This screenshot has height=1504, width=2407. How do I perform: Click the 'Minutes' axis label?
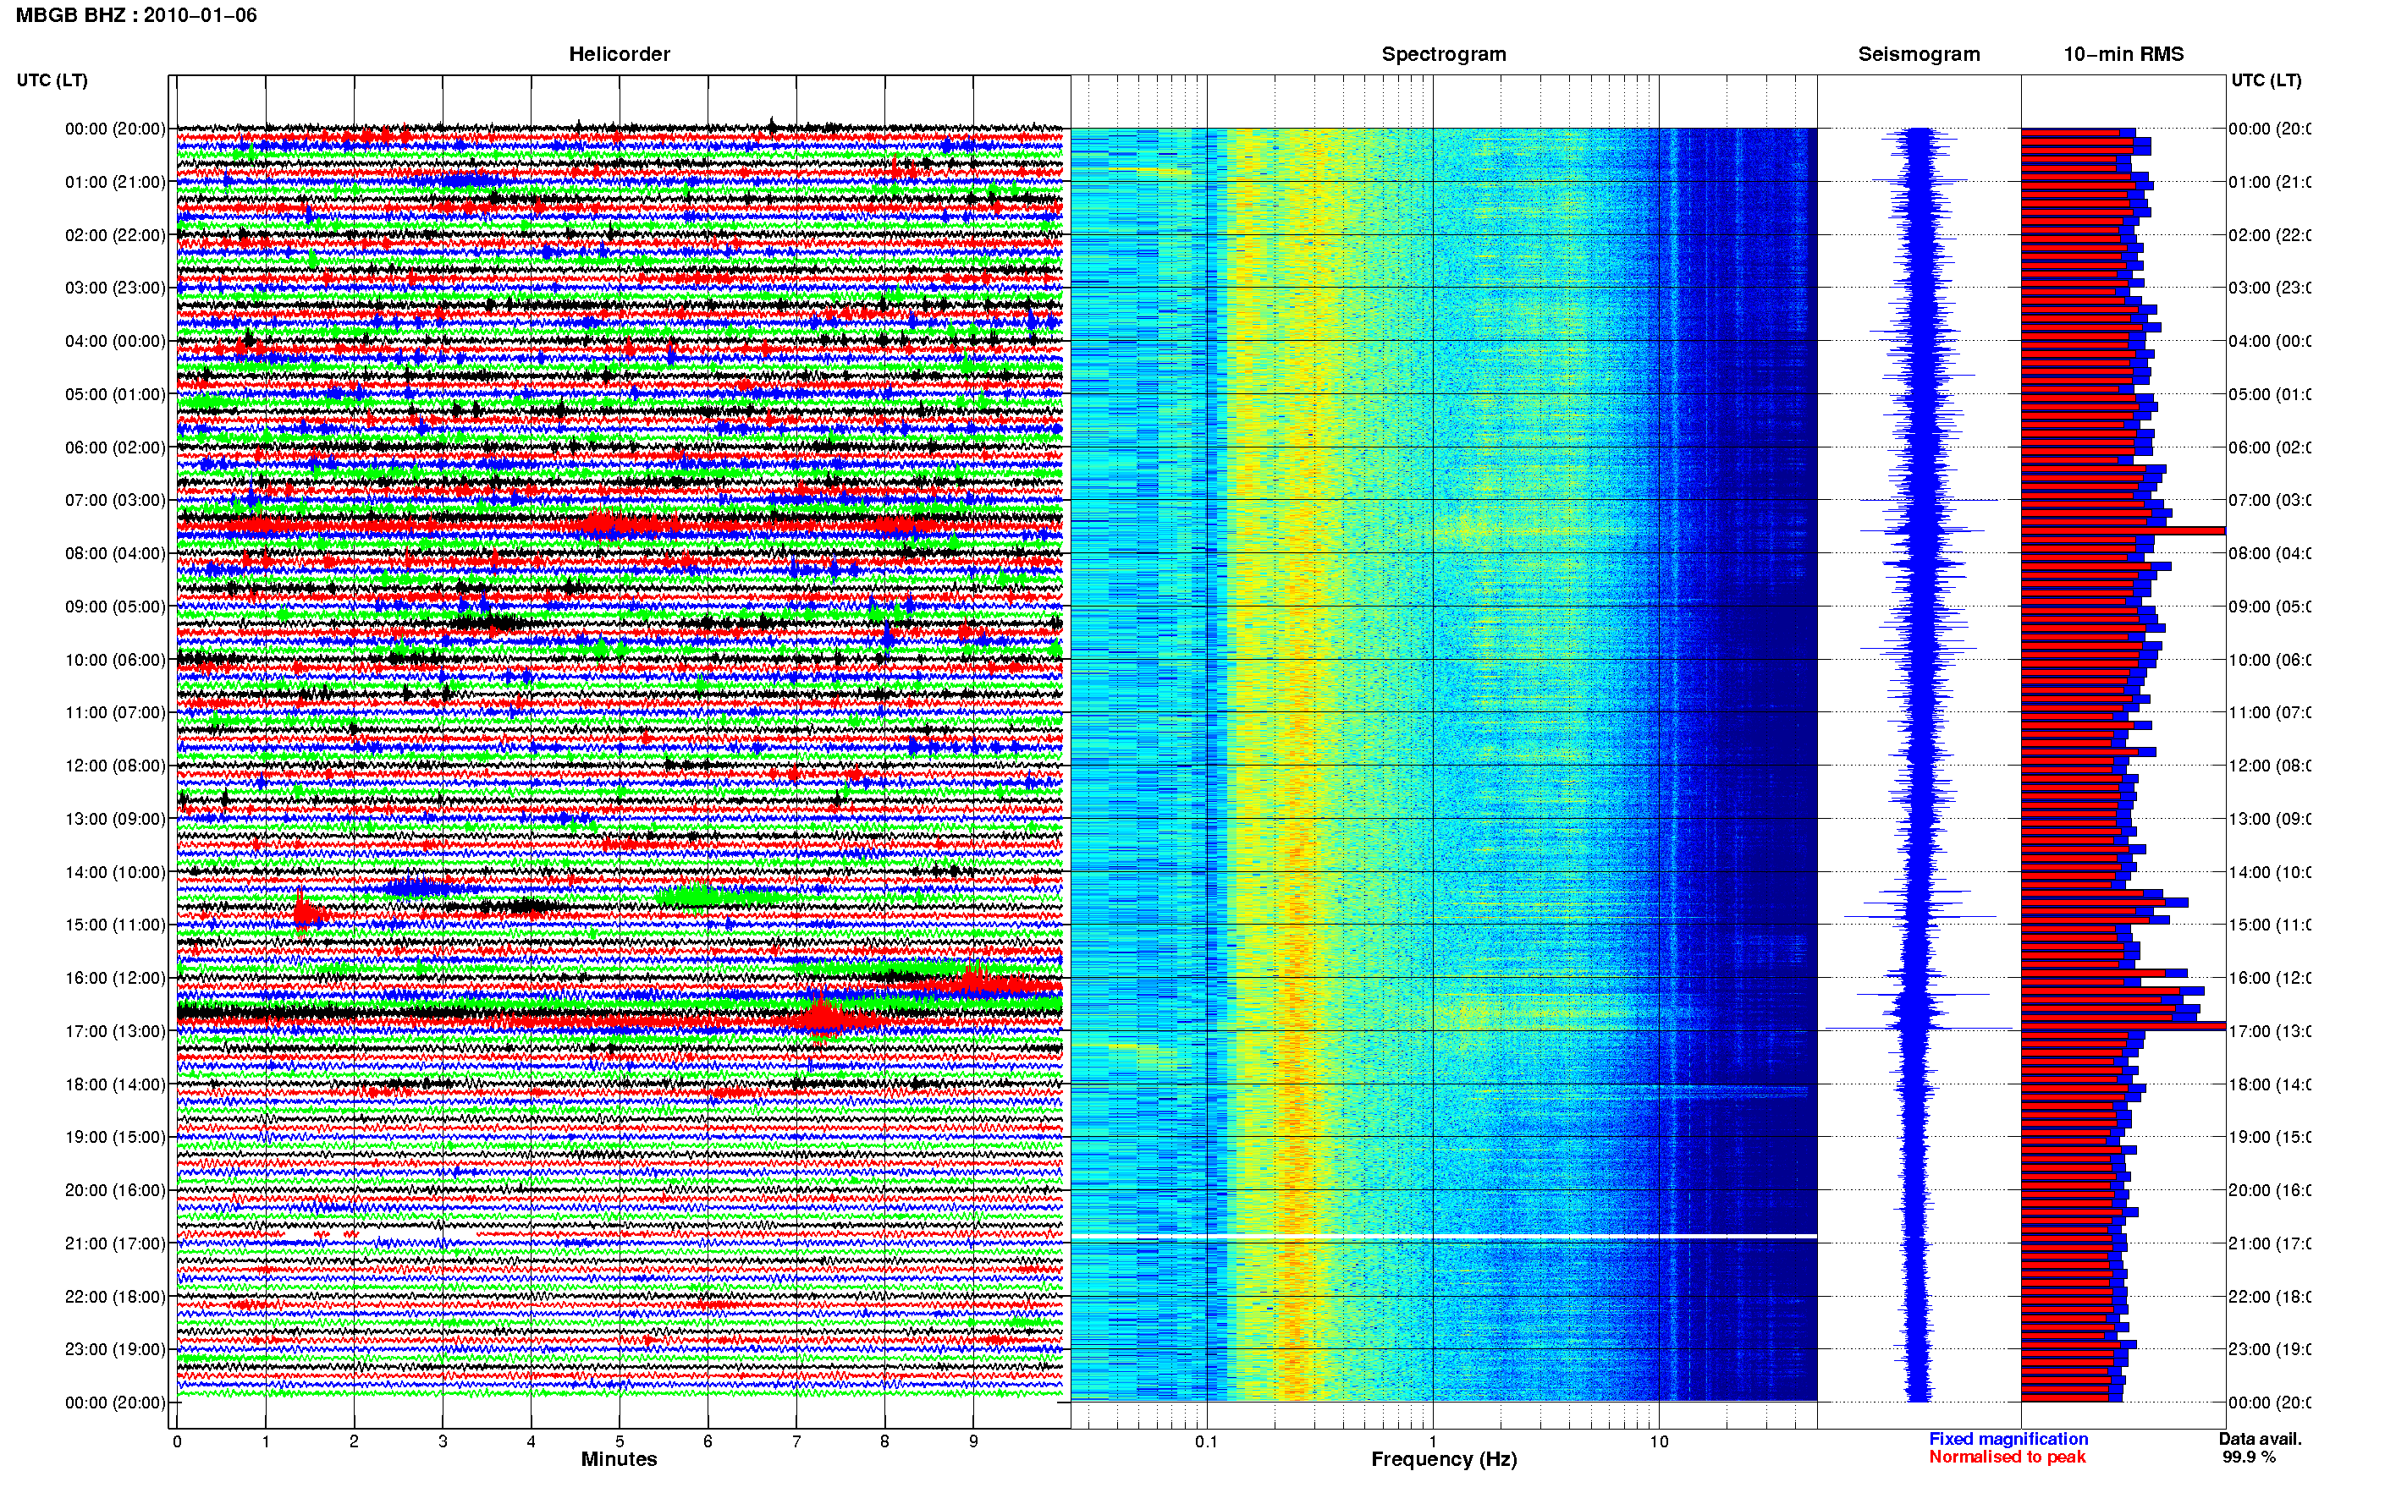(619, 1459)
